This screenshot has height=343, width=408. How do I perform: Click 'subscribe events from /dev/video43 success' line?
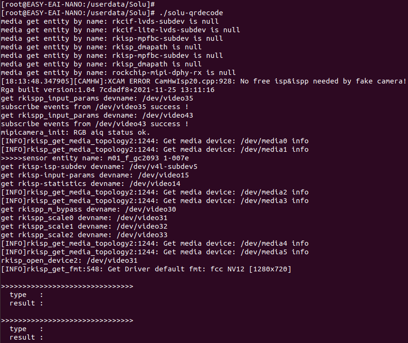tap(95, 124)
